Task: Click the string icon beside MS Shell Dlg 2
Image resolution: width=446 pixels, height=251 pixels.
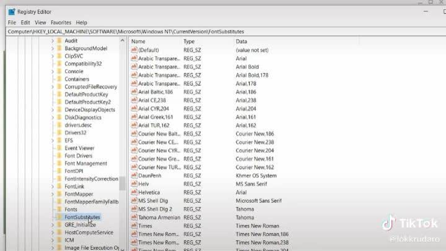Action: tap(134, 209)
